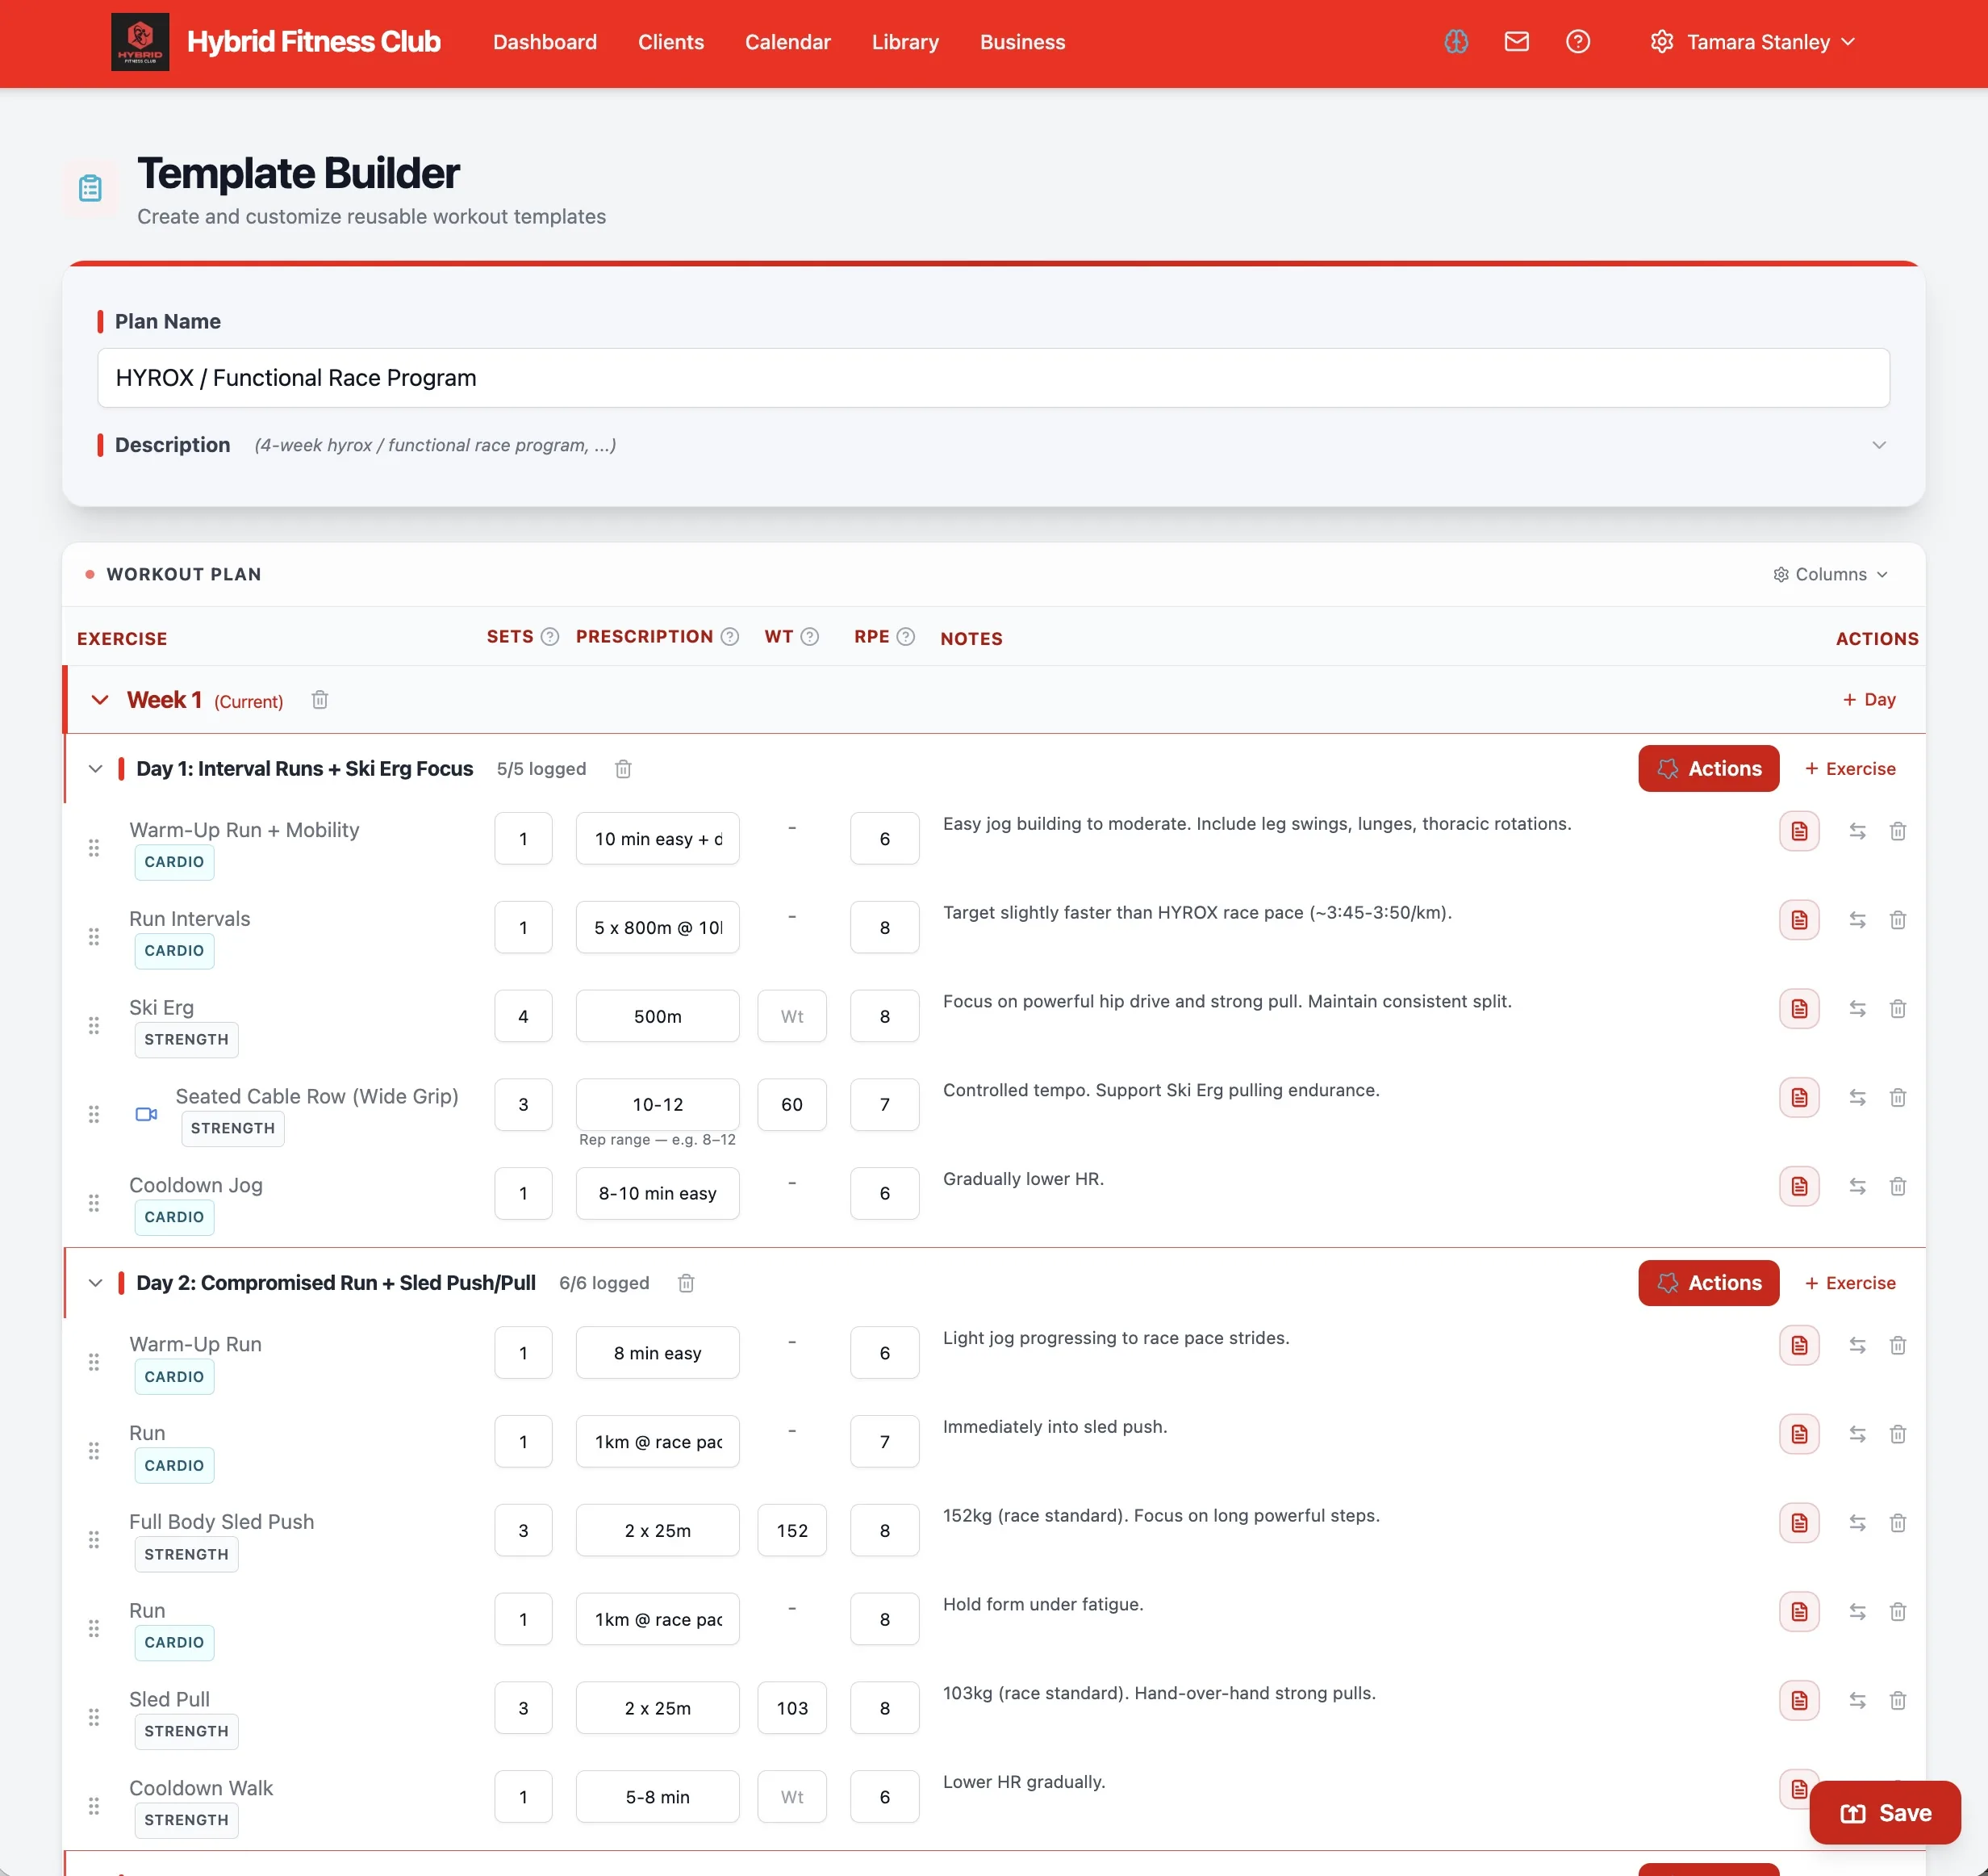Viewport: 1988px width, 1876px height.
Task: Open the Clients menu item
Action: tap(670, 42)
